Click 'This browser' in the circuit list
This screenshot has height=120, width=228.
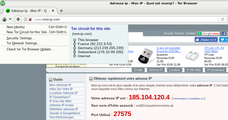pyautogui.click(x=88, y=40)
